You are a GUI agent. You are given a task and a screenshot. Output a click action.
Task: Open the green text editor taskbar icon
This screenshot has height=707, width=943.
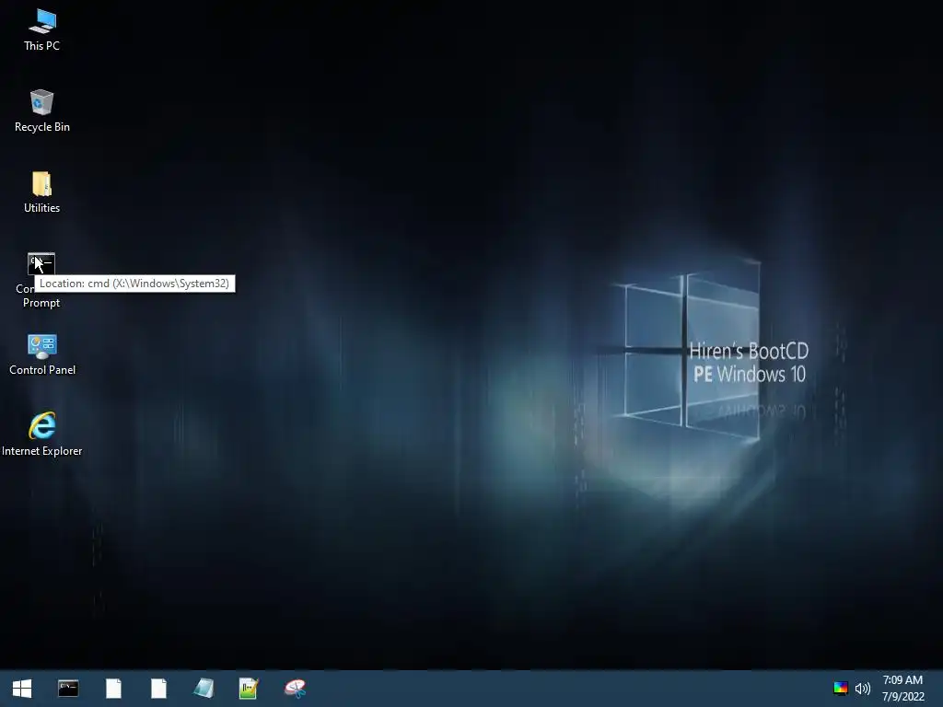[249, 689]
